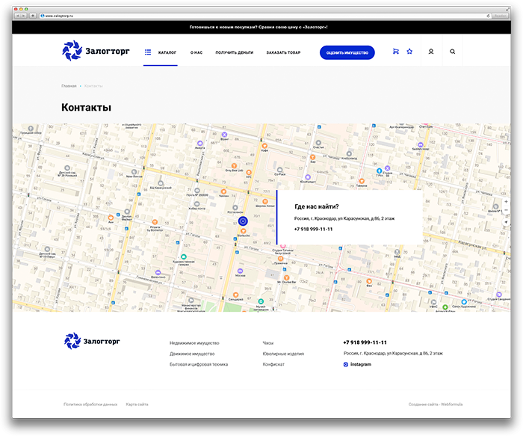Open Ювелирные изделия footer link

283,354
